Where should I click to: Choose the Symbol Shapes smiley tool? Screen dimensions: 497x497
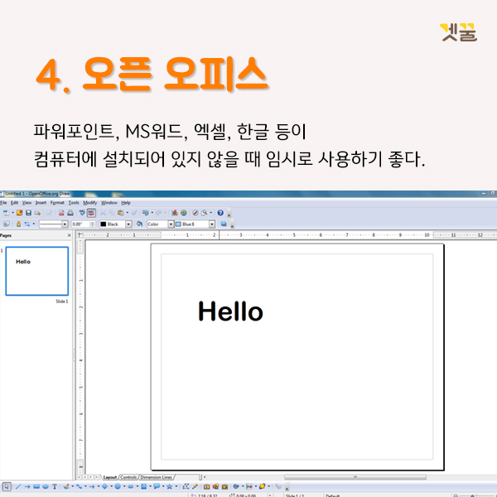[118, 486]
